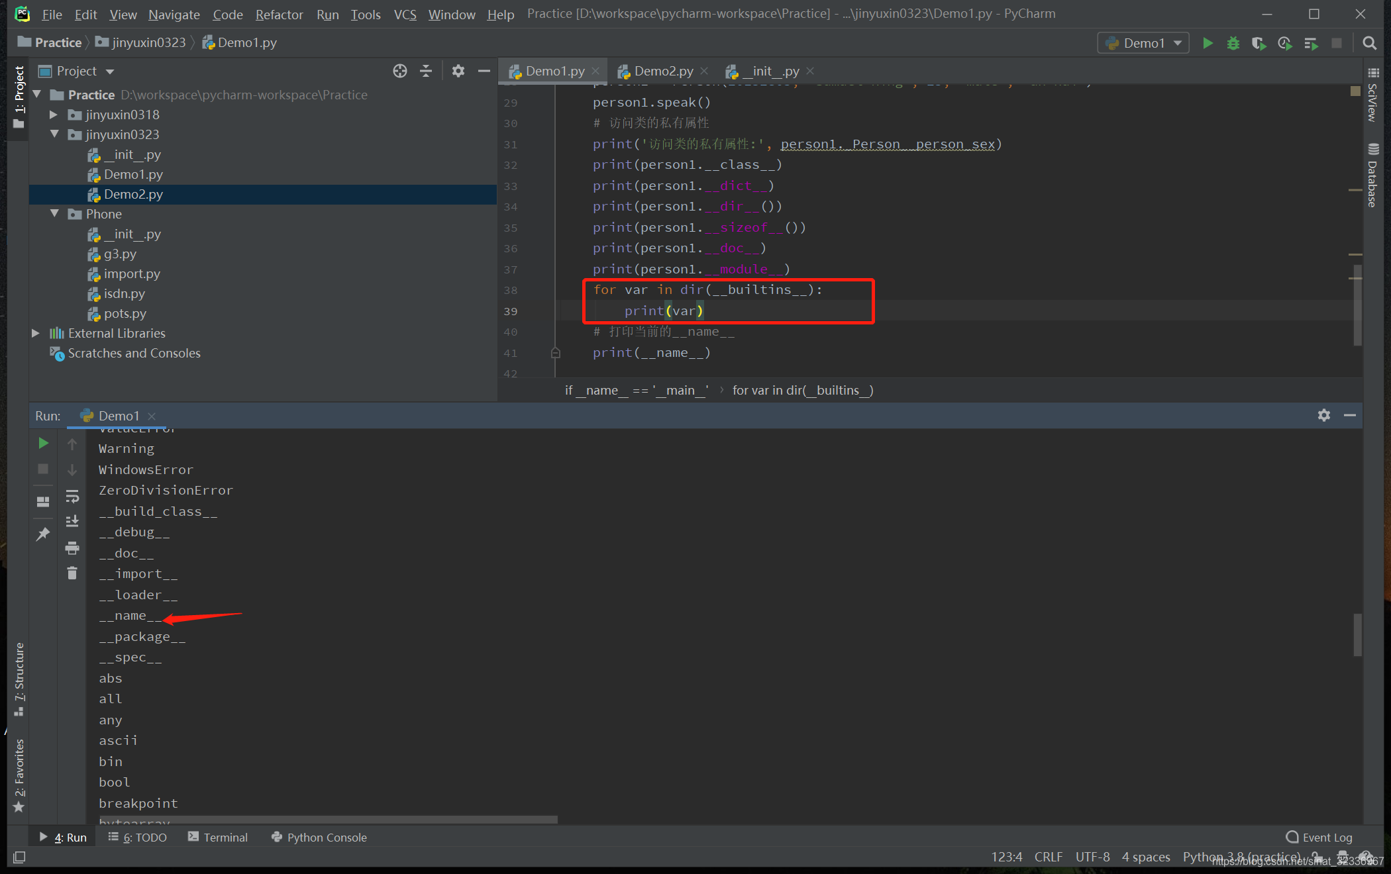The height and width of the screenshot is (874, 1391).
Task: Toggle the Structure tool window
Action: (19, 679)
